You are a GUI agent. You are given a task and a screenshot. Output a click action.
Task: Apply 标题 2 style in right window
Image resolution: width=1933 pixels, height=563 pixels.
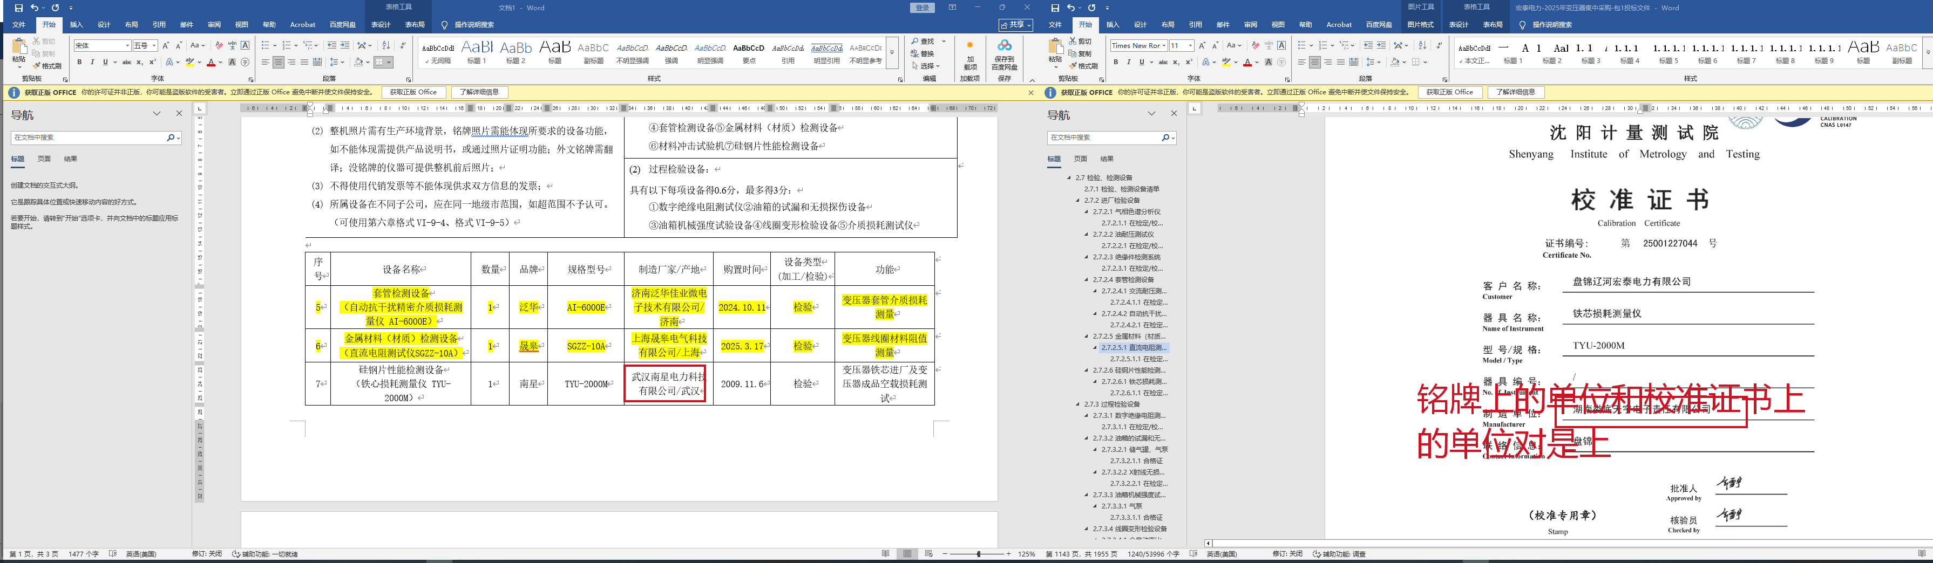click(1551, 52)
